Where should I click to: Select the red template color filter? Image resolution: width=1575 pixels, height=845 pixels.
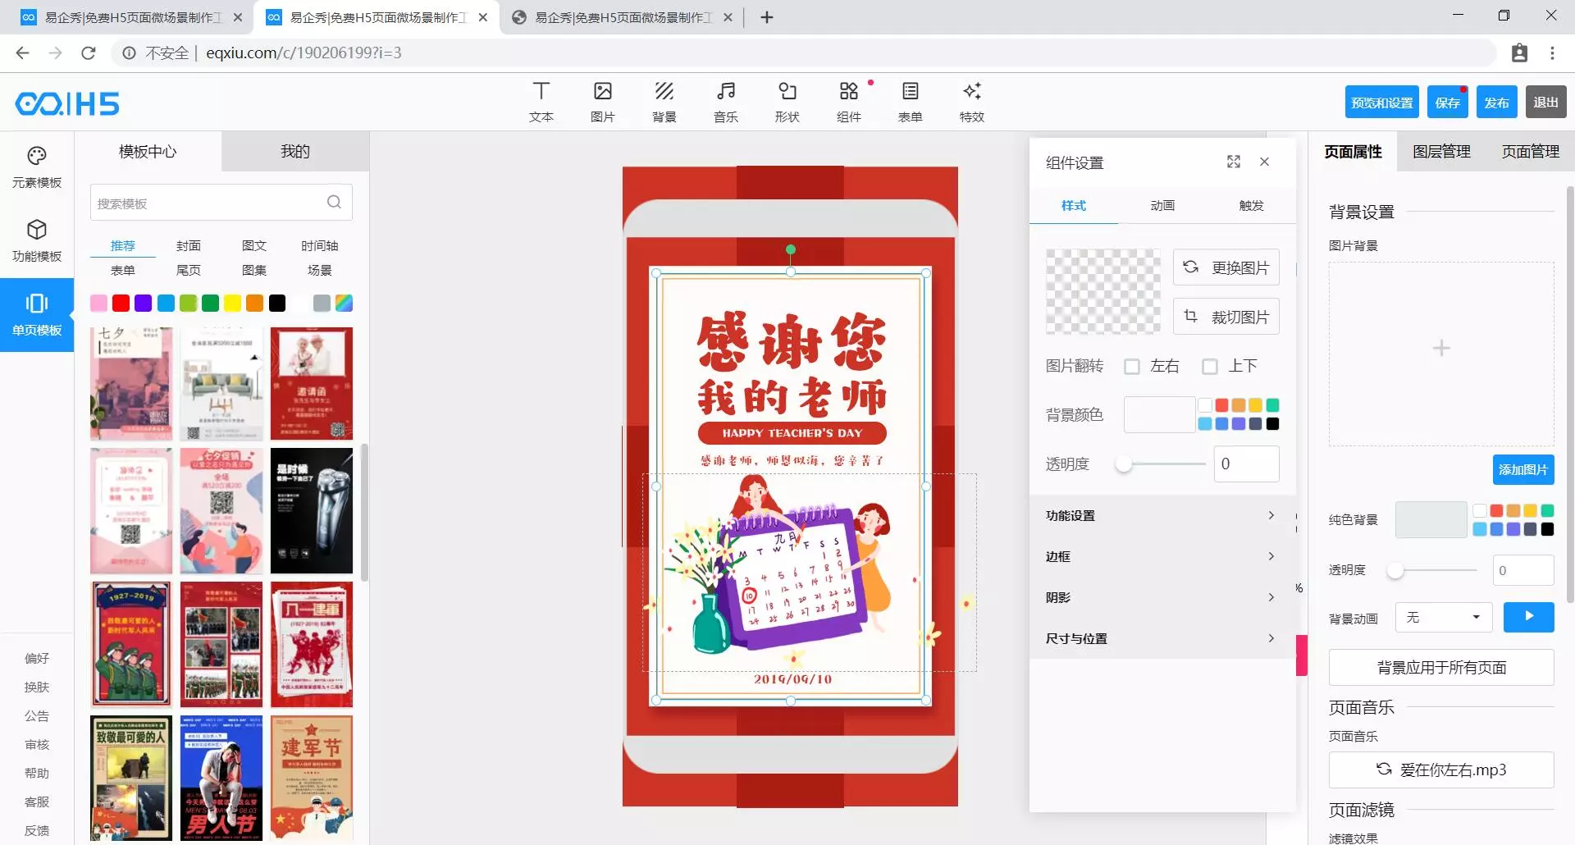(121, 304)
